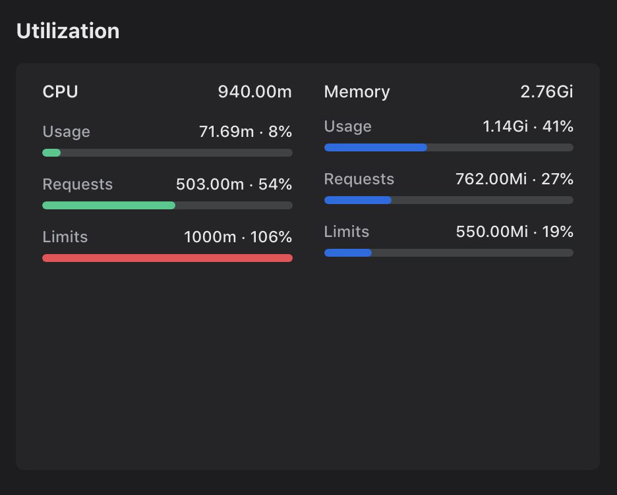617x495 pixels.
Task: Click the CPU total 940.00m value
Action: [255, 92]
